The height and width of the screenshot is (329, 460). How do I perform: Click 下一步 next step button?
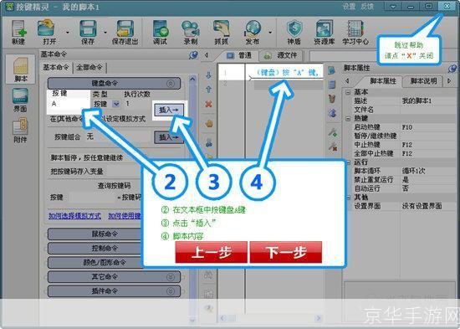point(286,252)
